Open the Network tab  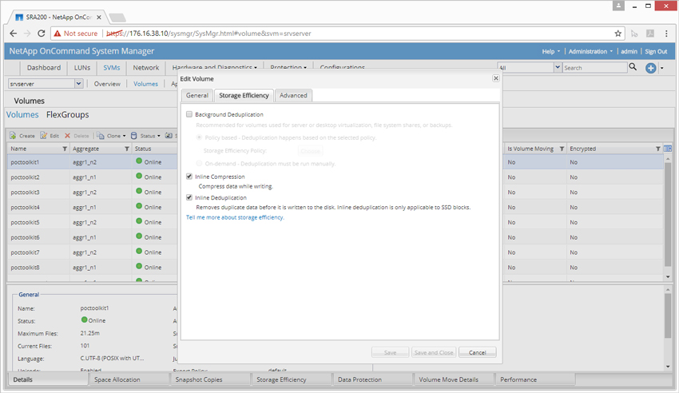point(146,68)
